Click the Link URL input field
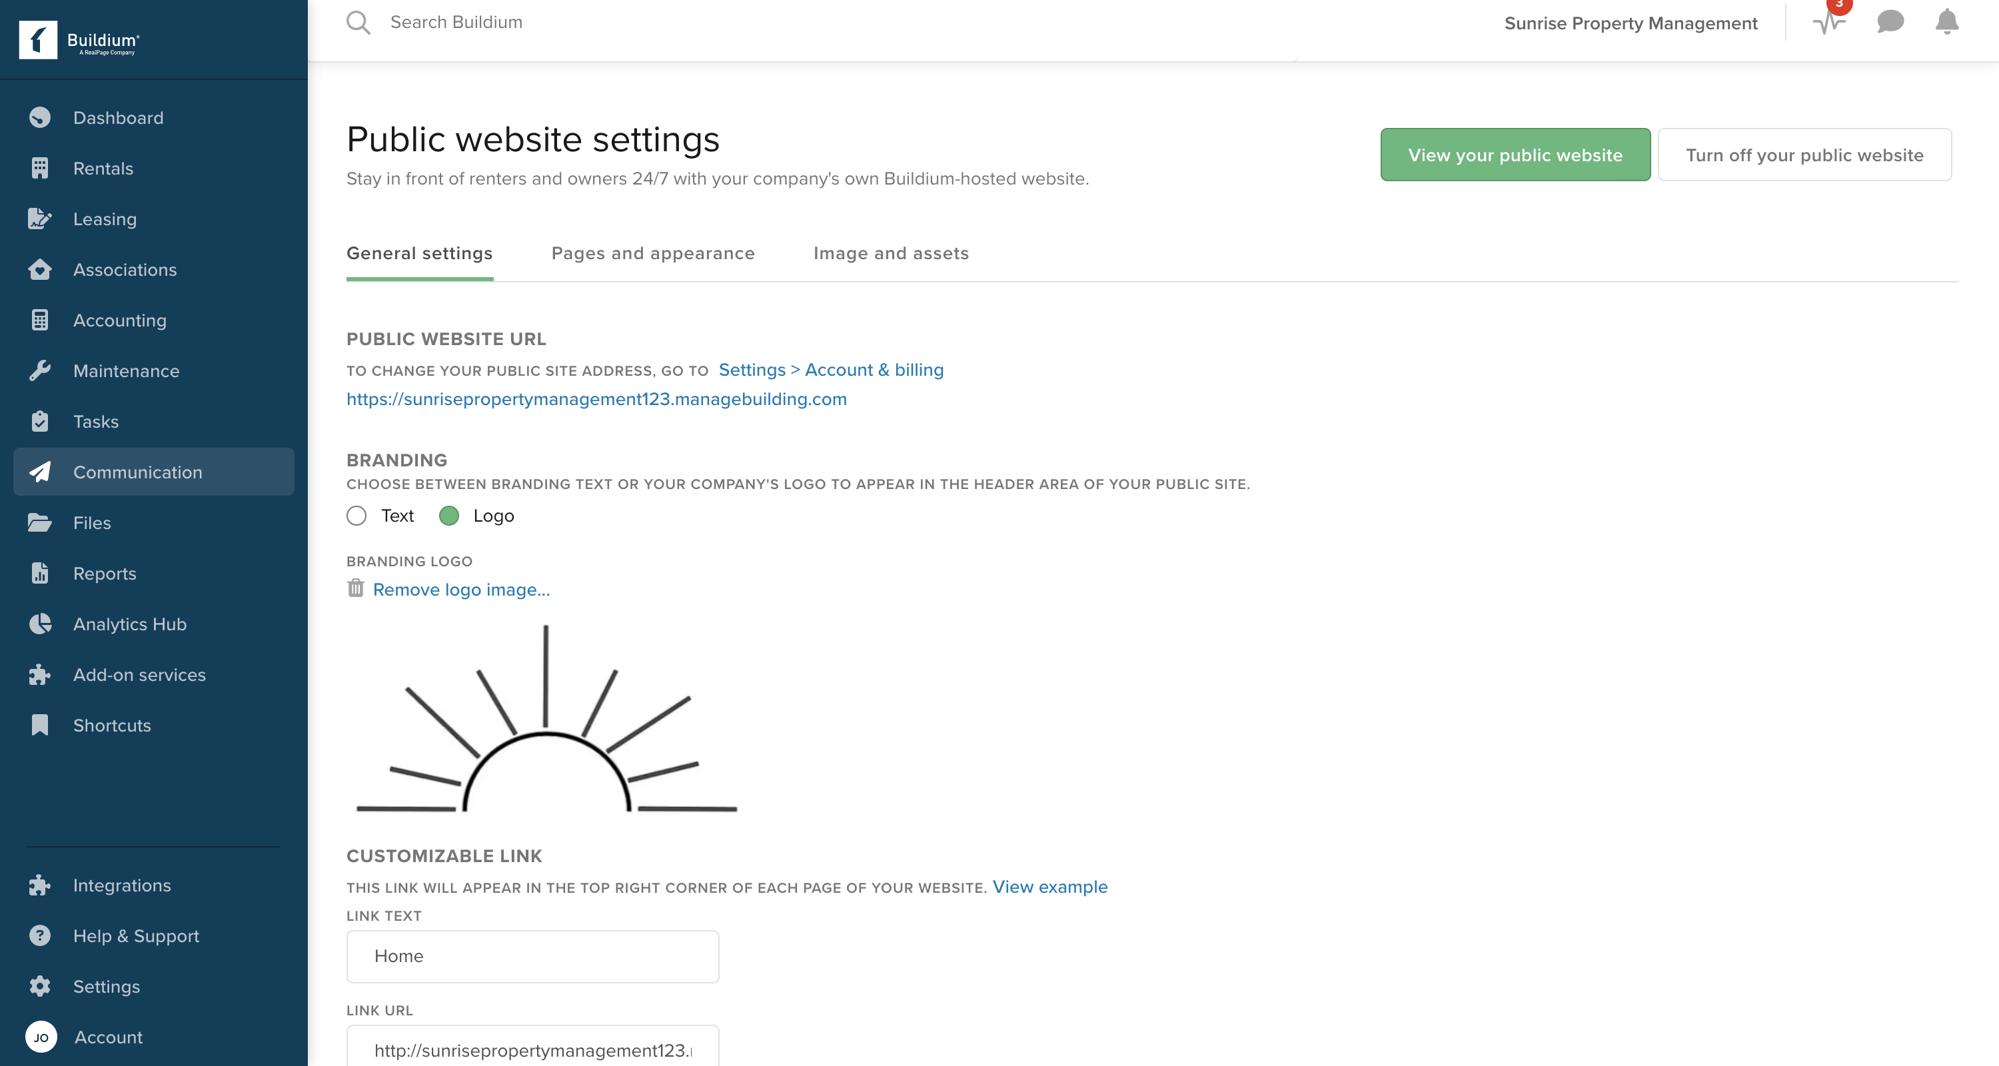The width and height of the screenshot is (1999, 1066). click(x=532, y=1046)
